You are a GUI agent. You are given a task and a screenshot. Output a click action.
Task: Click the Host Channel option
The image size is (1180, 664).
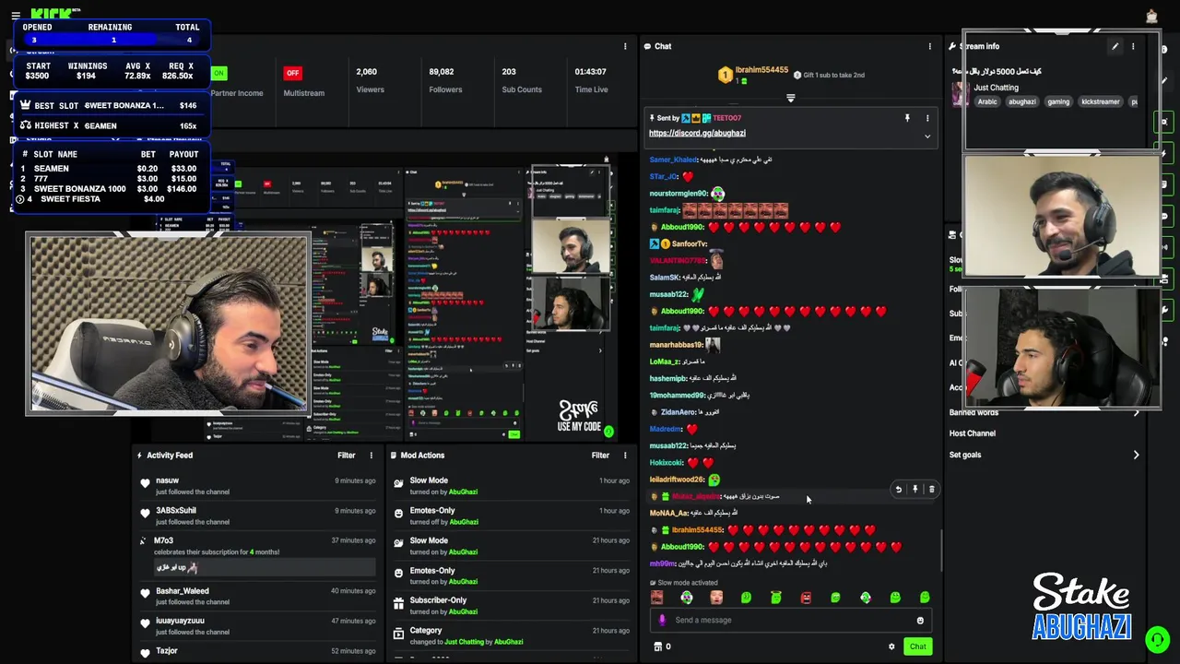coord(972,433)
